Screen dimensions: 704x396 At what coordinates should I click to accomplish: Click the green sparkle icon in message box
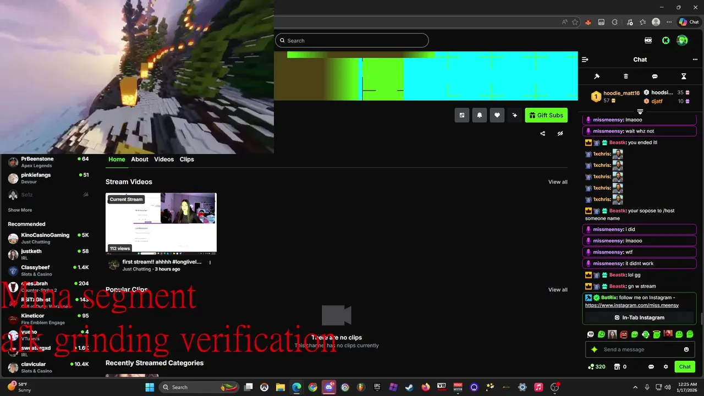pyautogui.click(x=594, y=349)
